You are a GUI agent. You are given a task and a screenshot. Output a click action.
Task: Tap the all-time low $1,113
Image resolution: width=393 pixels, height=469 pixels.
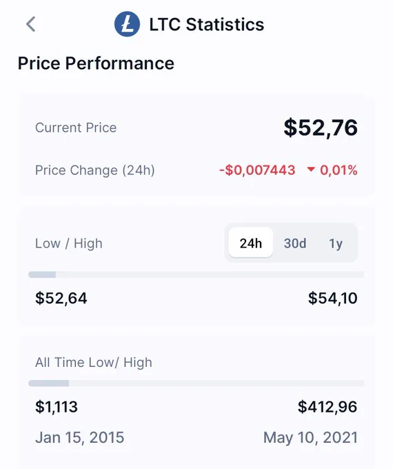(57, 407)
